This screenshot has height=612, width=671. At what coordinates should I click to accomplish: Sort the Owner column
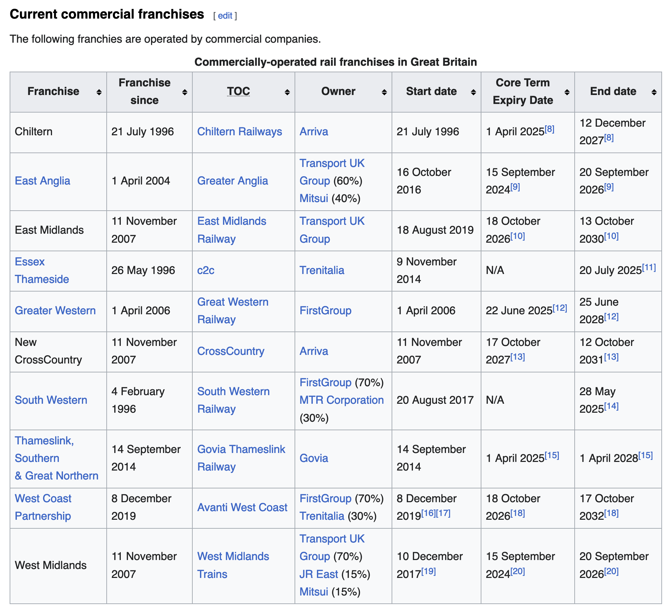pyautogui.click(x=384, y=92)
